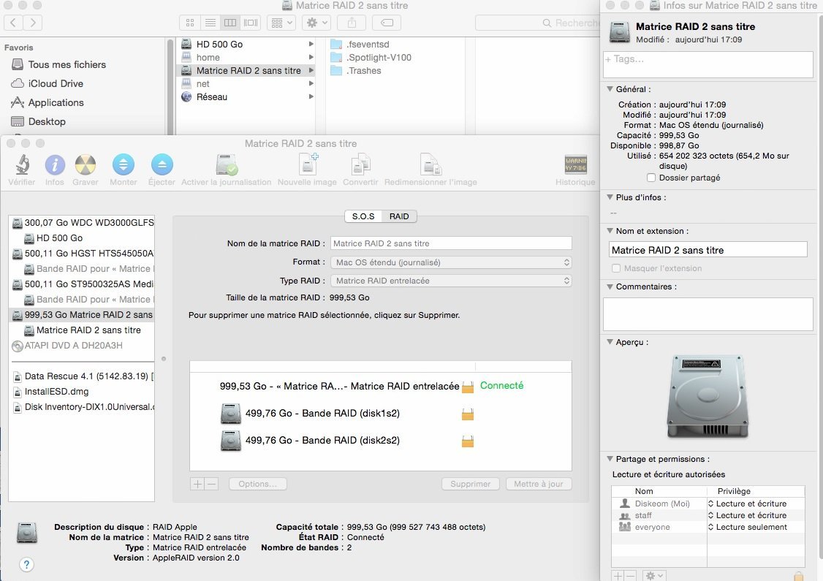Switch Finder to list view
The image size is (823, 581).
pyautogui.click(x=211, y=23)
